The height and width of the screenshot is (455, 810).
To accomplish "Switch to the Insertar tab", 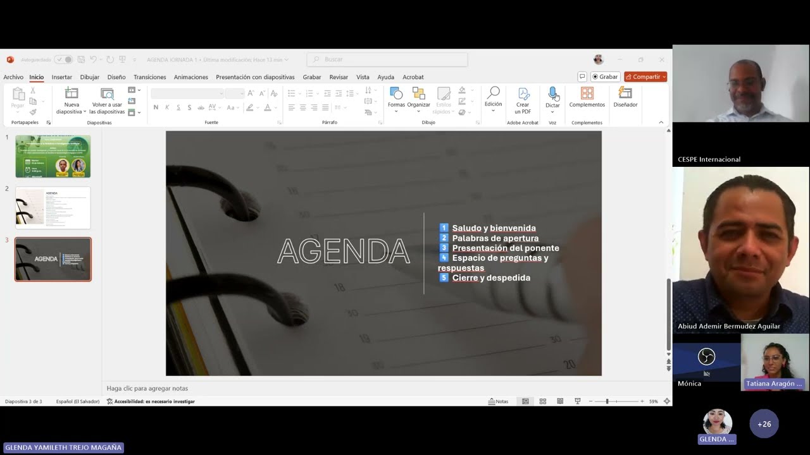I will 62,77.
